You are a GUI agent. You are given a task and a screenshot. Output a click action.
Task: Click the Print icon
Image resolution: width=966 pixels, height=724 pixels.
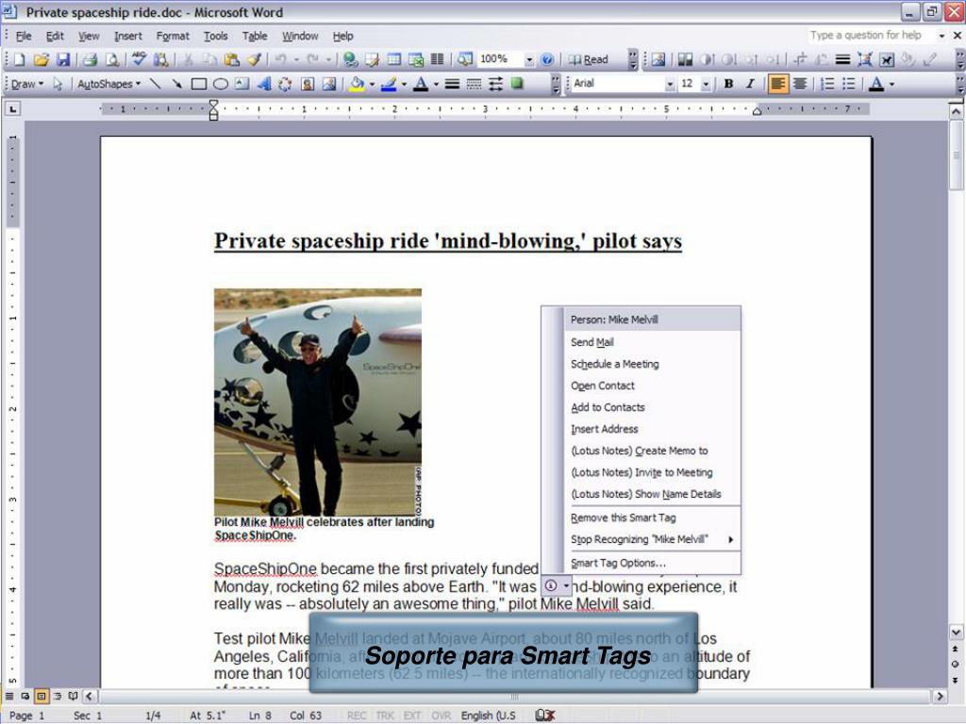[x=90, y=59]
